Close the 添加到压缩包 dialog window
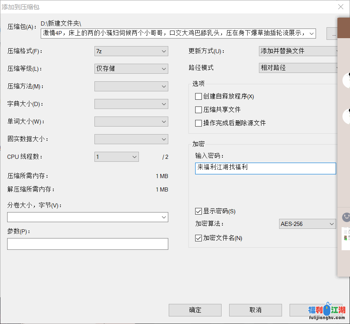The image size is (350, 324). (341, 7)
